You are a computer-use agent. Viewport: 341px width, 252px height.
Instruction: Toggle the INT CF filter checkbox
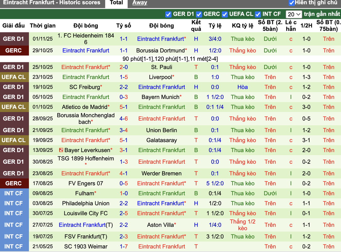coord(258,14)
